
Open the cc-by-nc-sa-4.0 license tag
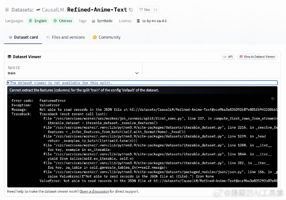tap(152, 21)
